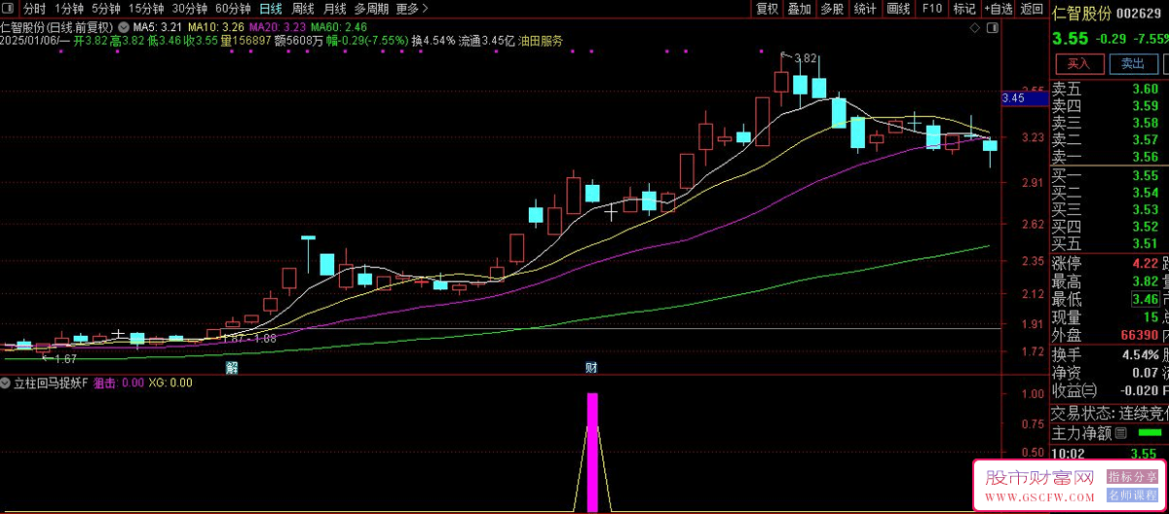Click the 卖出 sell button
This screenshot has width=1169, height=514.
coord(1132,63)
